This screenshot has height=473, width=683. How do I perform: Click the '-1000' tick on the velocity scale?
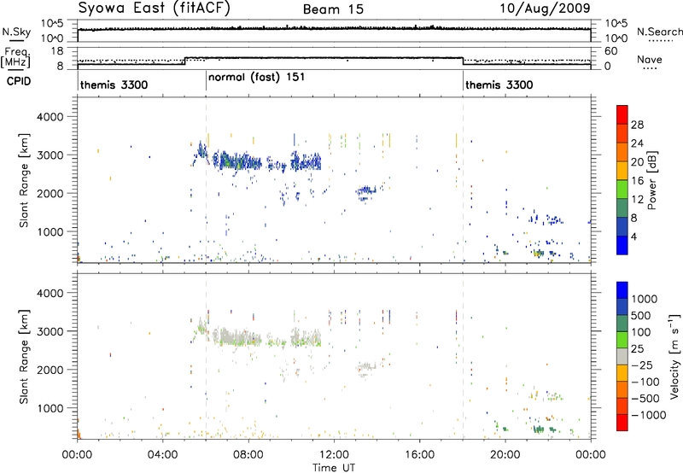pyautogui.click(x=649, y=415)
